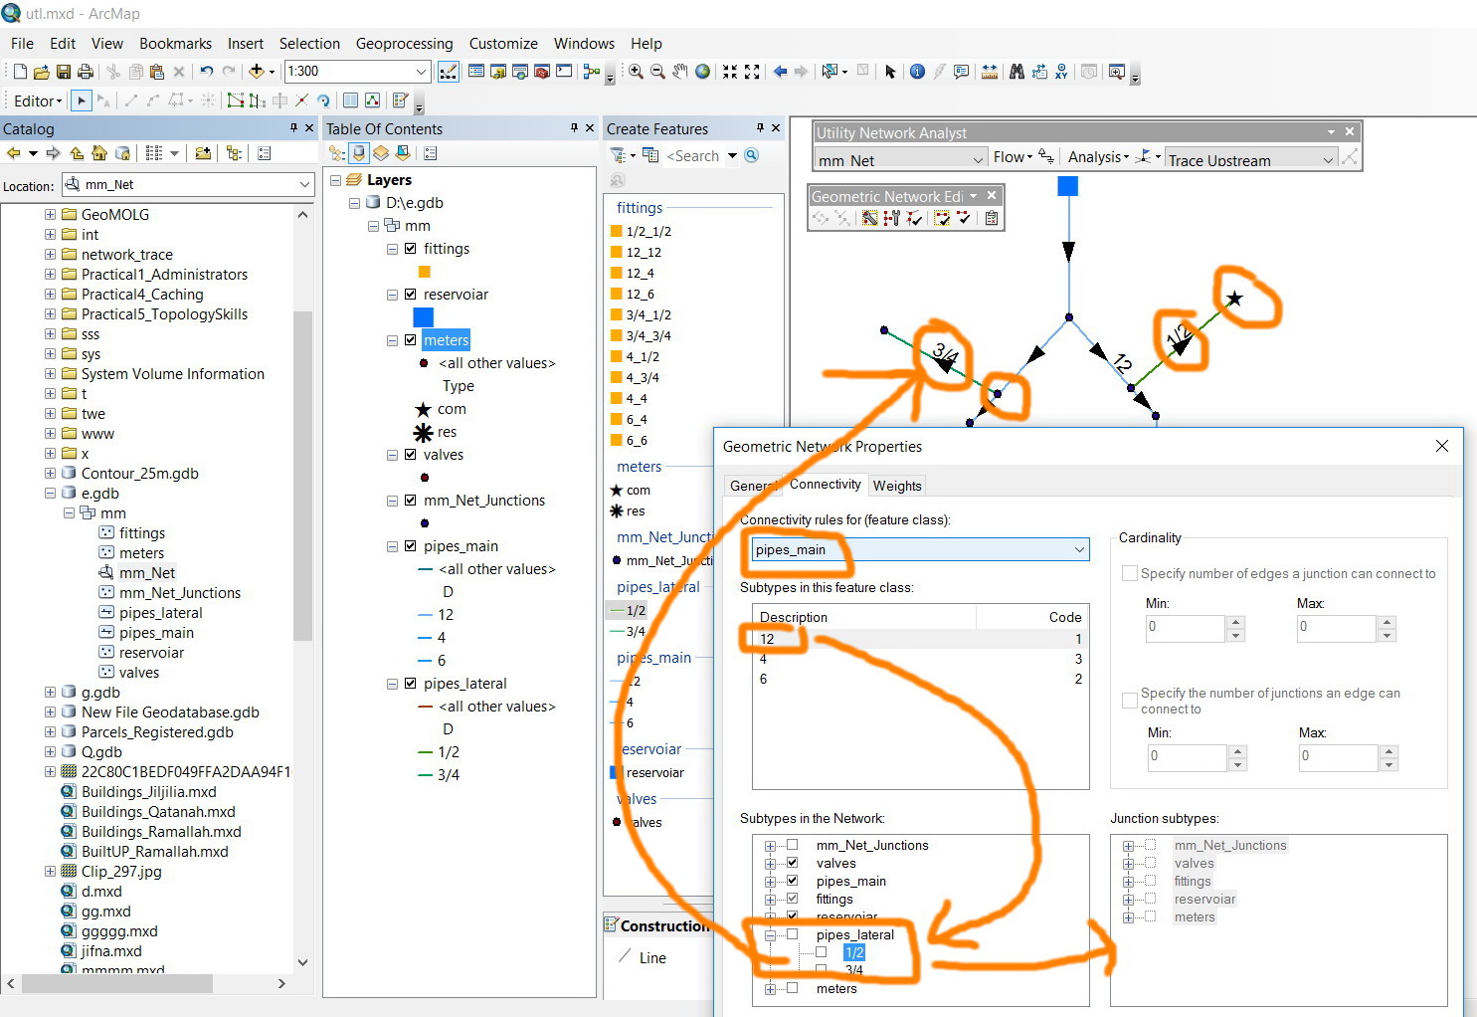Select the Pan hand tool
This screenshot has width=1477, height=1017.
pyautogui.click(x=680, y=72)
